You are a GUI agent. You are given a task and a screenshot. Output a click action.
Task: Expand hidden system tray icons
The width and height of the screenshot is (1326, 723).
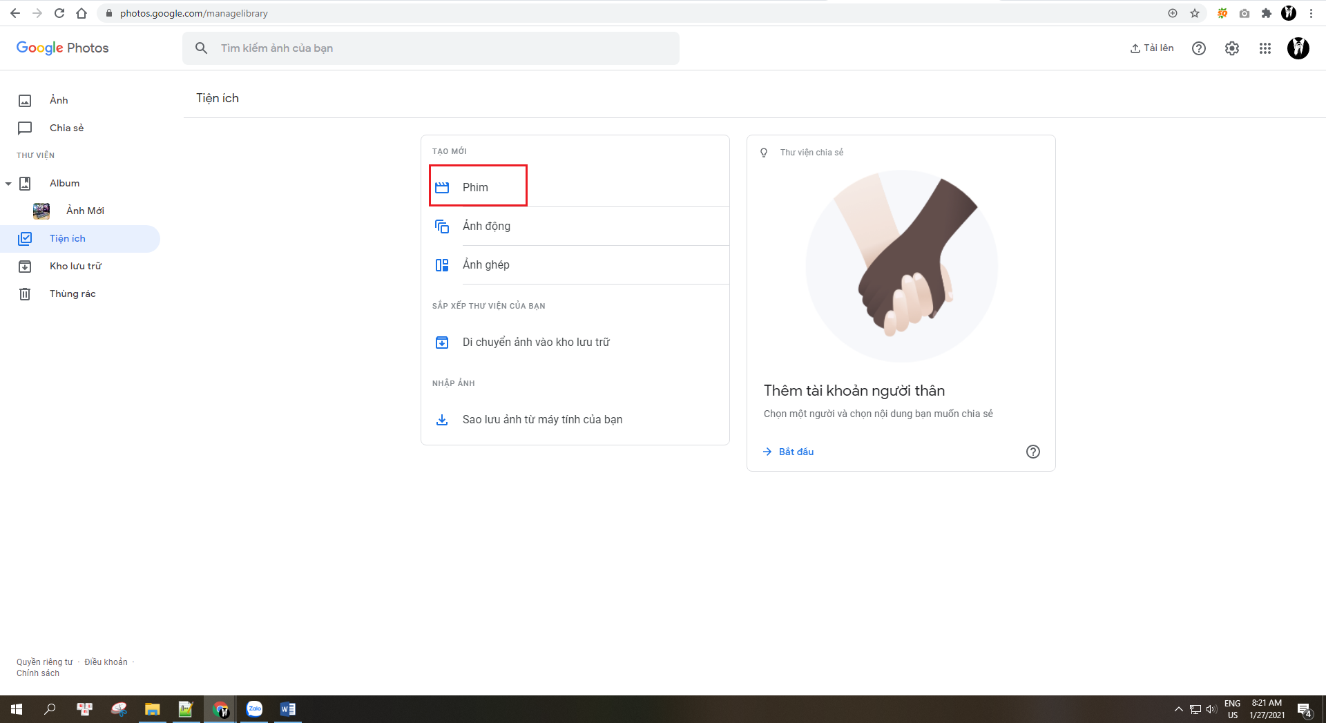click(x=1179, y=709)
